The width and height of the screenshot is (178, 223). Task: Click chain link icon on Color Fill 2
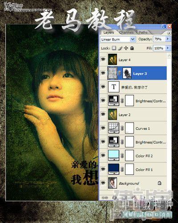point(122,155)
